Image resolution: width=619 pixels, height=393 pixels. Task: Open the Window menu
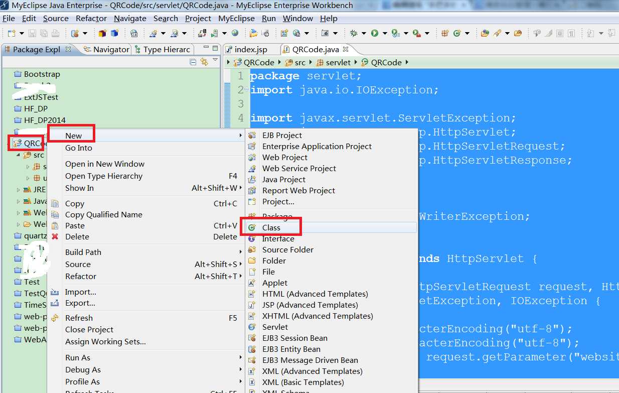point(298,18)
